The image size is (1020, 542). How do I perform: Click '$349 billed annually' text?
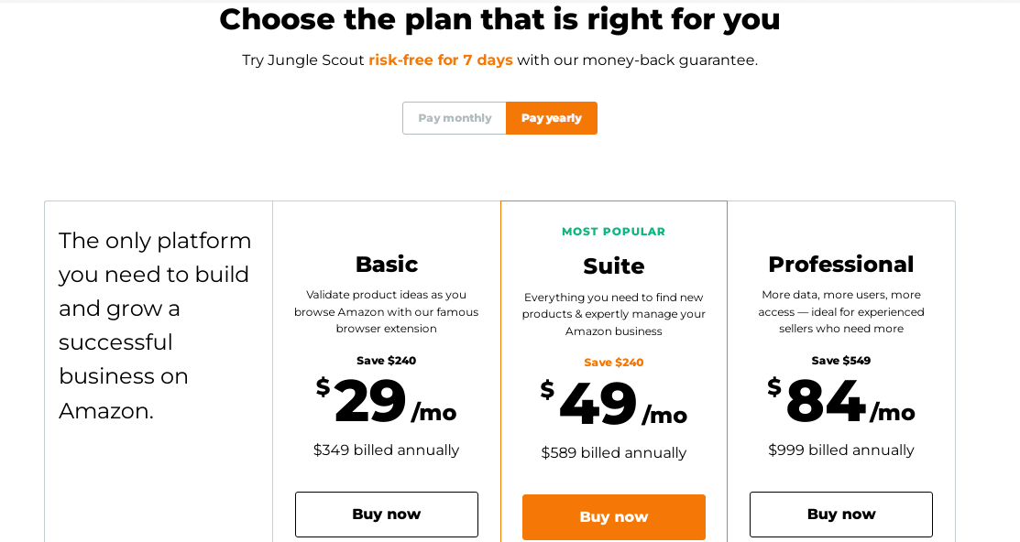(x=387, y=450)
